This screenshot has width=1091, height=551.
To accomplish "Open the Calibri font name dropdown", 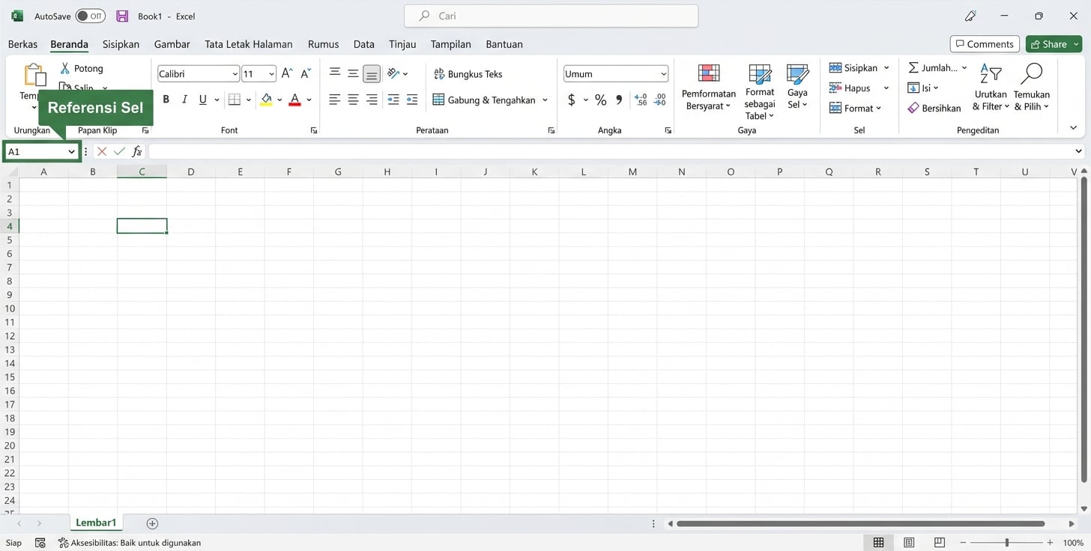I will click(235, 74).
